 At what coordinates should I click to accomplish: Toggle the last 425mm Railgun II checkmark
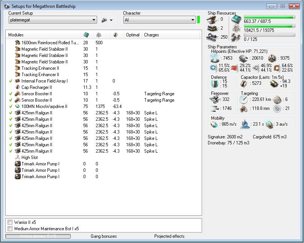pyautogui.click(x=11, y=151)
